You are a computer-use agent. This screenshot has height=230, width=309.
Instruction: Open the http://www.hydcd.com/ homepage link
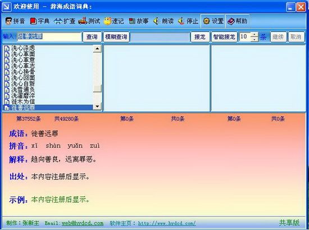[167, 223]
